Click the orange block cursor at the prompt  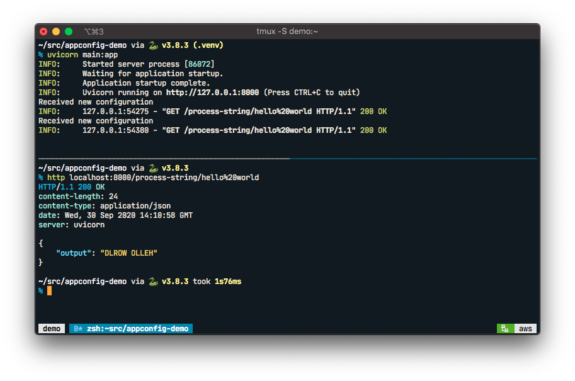[x=49, y=290]
